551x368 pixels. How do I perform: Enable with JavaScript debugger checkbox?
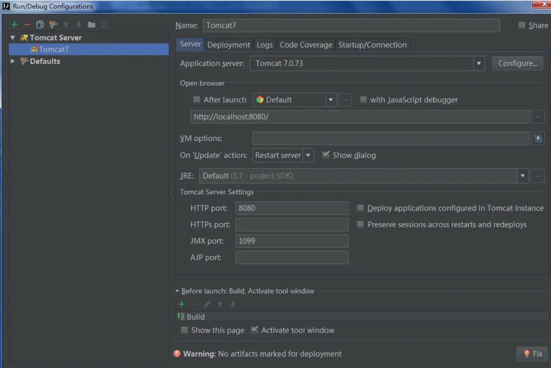363,99
